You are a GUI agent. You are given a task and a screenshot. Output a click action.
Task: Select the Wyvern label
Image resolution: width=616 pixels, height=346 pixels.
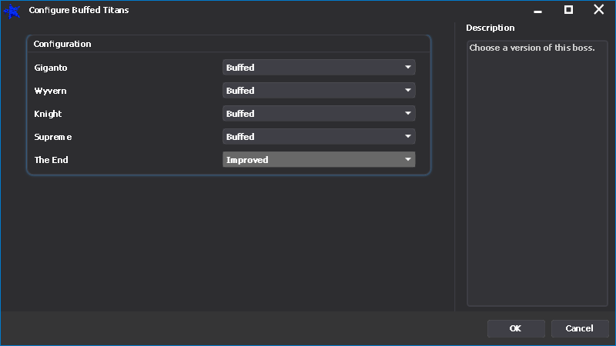pos(50,91)
